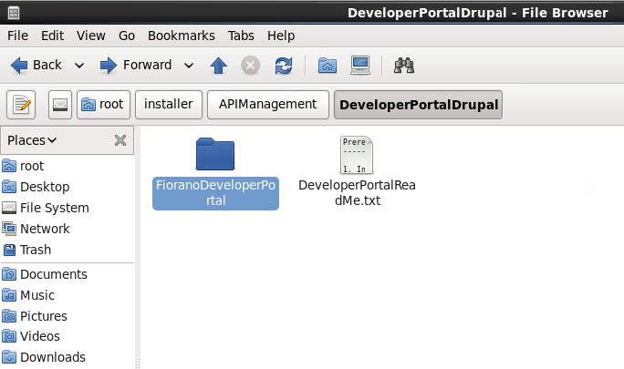Open Trash in the sidebar
This screenshot has height=369, width=624.
coord(67,250)
